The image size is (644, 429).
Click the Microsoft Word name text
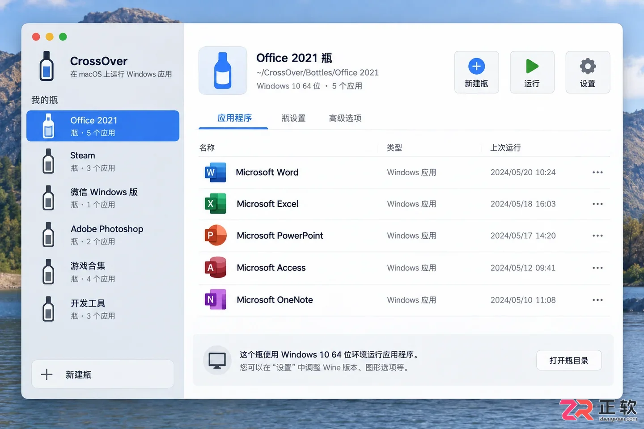click(267, 172)
